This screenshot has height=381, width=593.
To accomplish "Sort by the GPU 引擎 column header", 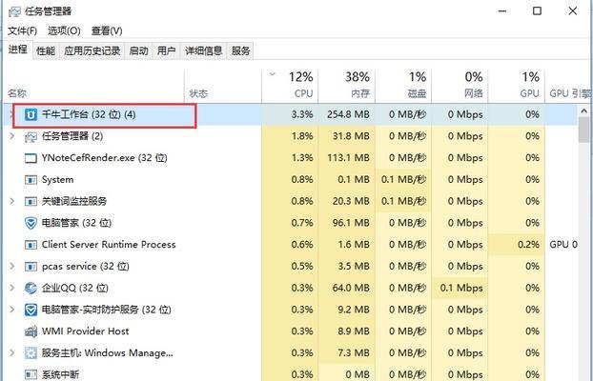I will pos(569,86).
